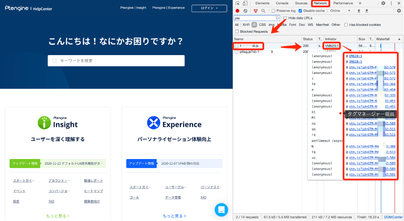Open Network panel settings gear

399,11
